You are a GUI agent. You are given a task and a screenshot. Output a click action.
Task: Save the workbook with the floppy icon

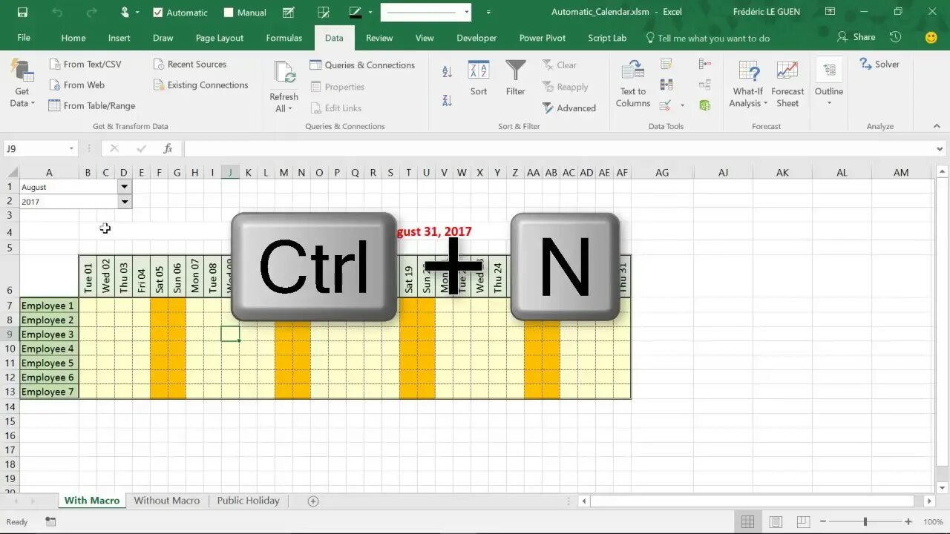[22, 12]
